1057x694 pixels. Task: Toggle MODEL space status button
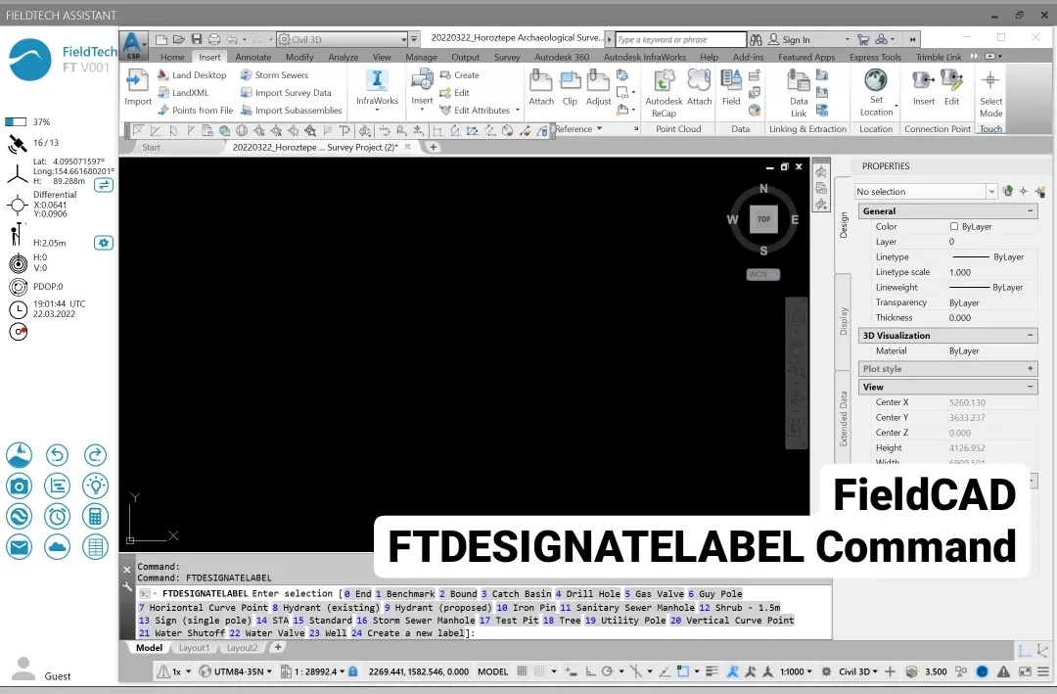(492, 671)
